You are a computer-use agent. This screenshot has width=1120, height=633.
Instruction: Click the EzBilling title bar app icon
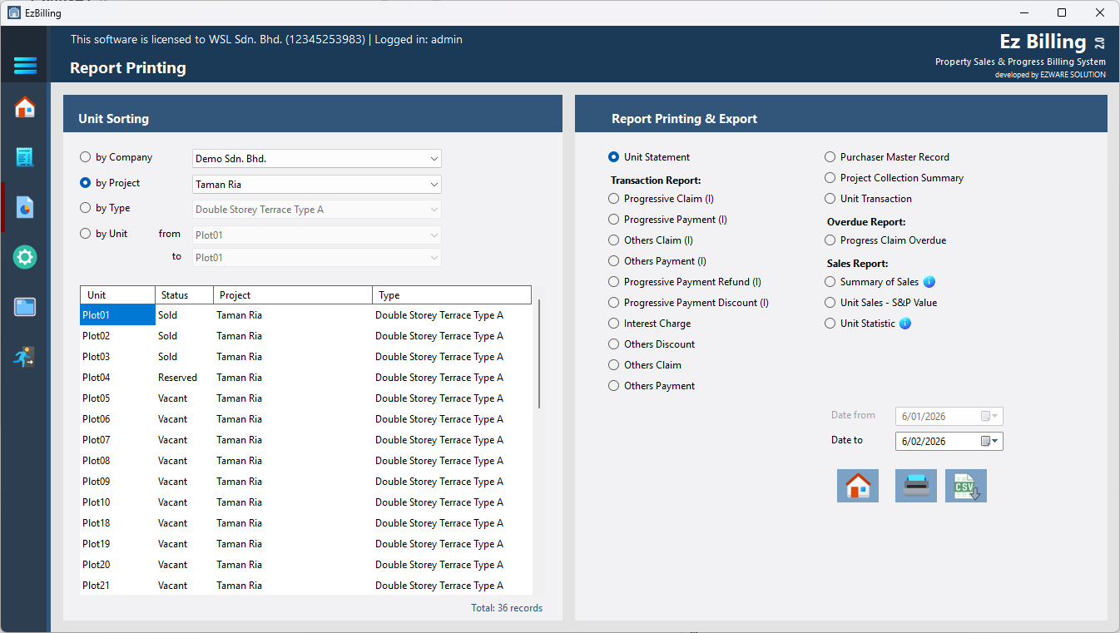13,12
